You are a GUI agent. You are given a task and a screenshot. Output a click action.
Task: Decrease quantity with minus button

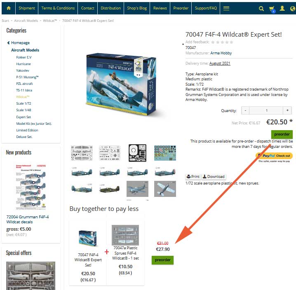pos(245,110)
